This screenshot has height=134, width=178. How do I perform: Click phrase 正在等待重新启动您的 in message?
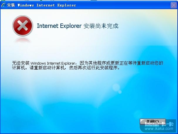139,63
